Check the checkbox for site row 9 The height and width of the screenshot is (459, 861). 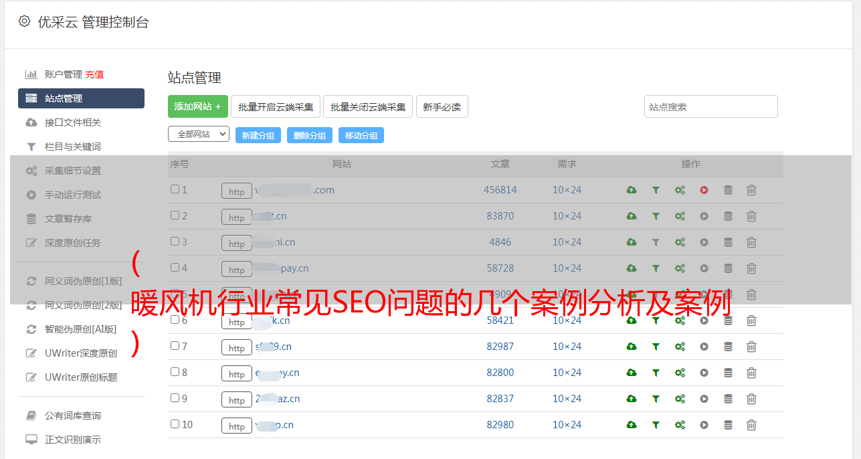[x=175, y=398]
